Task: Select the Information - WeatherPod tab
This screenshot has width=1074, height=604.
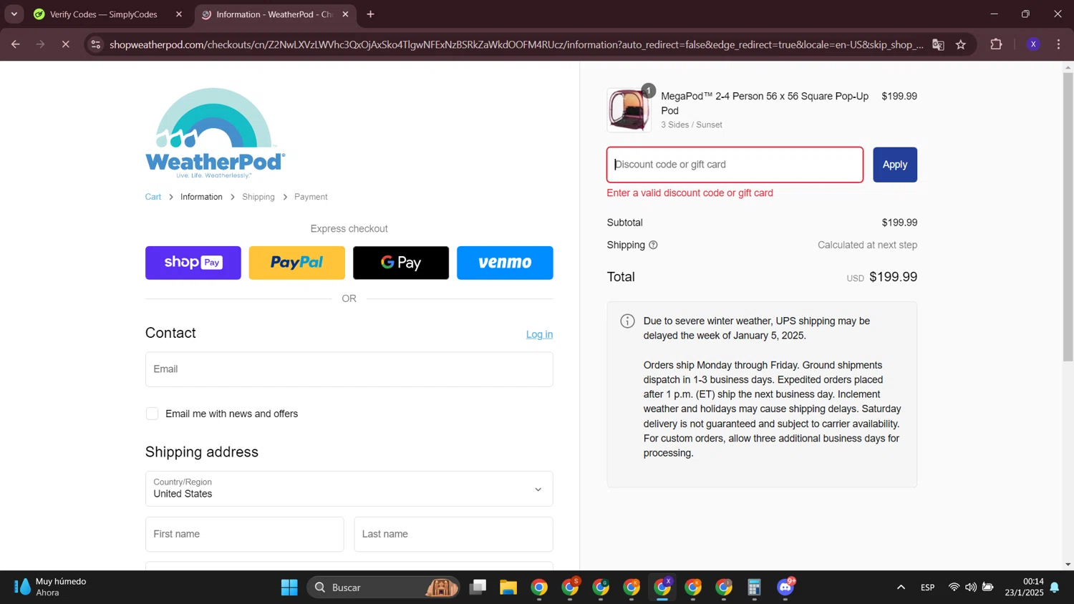Action: (274, 14)
